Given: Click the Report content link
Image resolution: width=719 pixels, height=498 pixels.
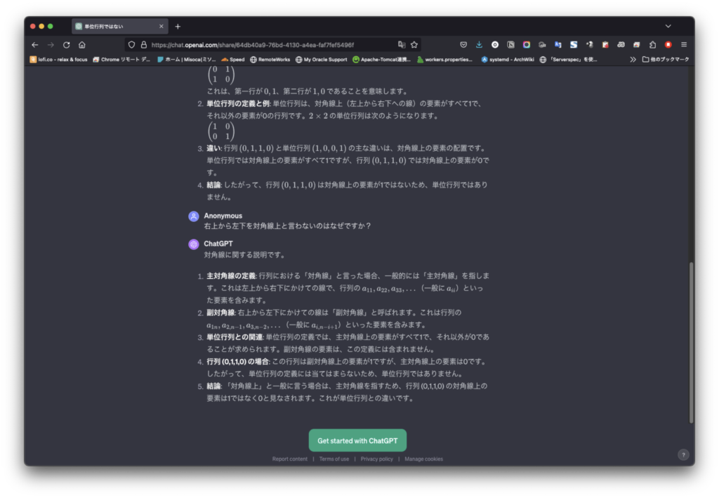Looking at the screenshot, I should (x=290, y=459).
